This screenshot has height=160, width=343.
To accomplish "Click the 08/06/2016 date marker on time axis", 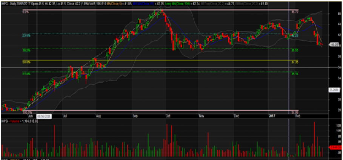I will (x=44, y=117).
